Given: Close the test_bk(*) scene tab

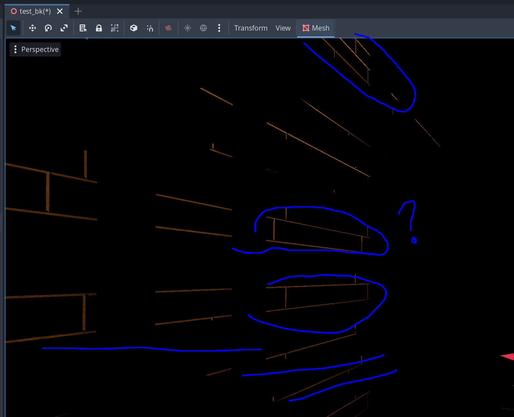Looking at the screenshot, I should click(x=60, y=11).
